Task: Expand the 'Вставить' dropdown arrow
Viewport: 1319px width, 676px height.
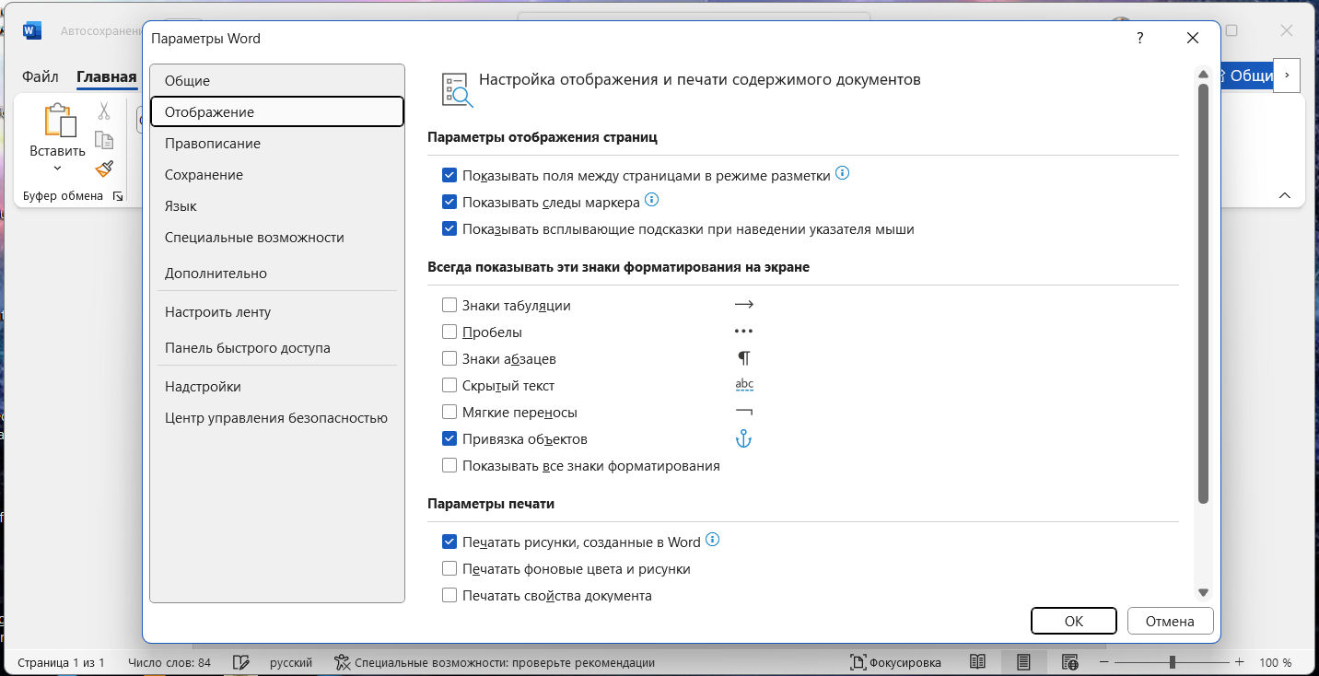Action: click(57, 169)
